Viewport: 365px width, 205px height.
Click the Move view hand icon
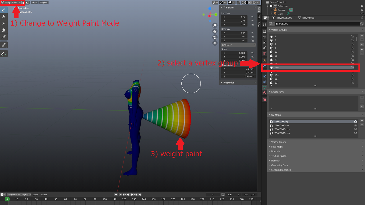pyautogui.click(x=215, y=31)
